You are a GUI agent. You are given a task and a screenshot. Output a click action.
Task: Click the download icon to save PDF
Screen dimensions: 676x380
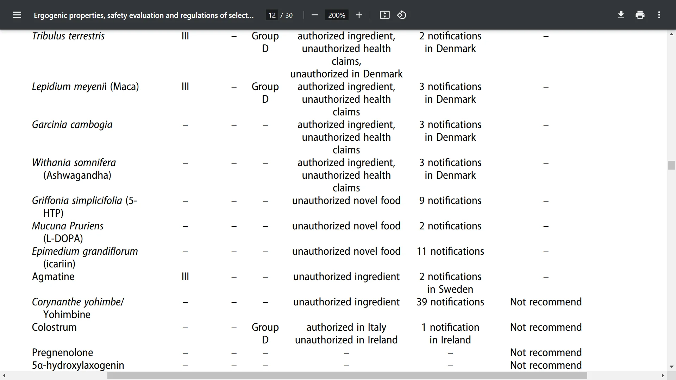(621, 15)
